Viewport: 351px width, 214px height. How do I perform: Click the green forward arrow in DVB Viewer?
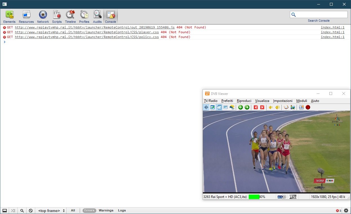pos(247,107)
